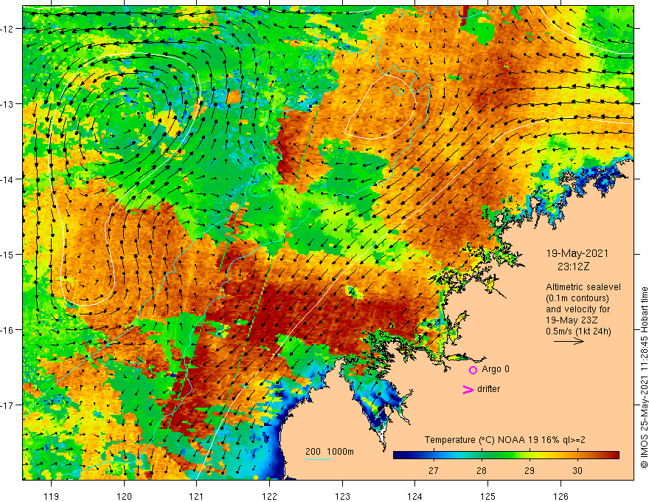This screenshot has width=649, height=502.
Task: Click the 'drifter' legend label
Action: click(488, 389)
